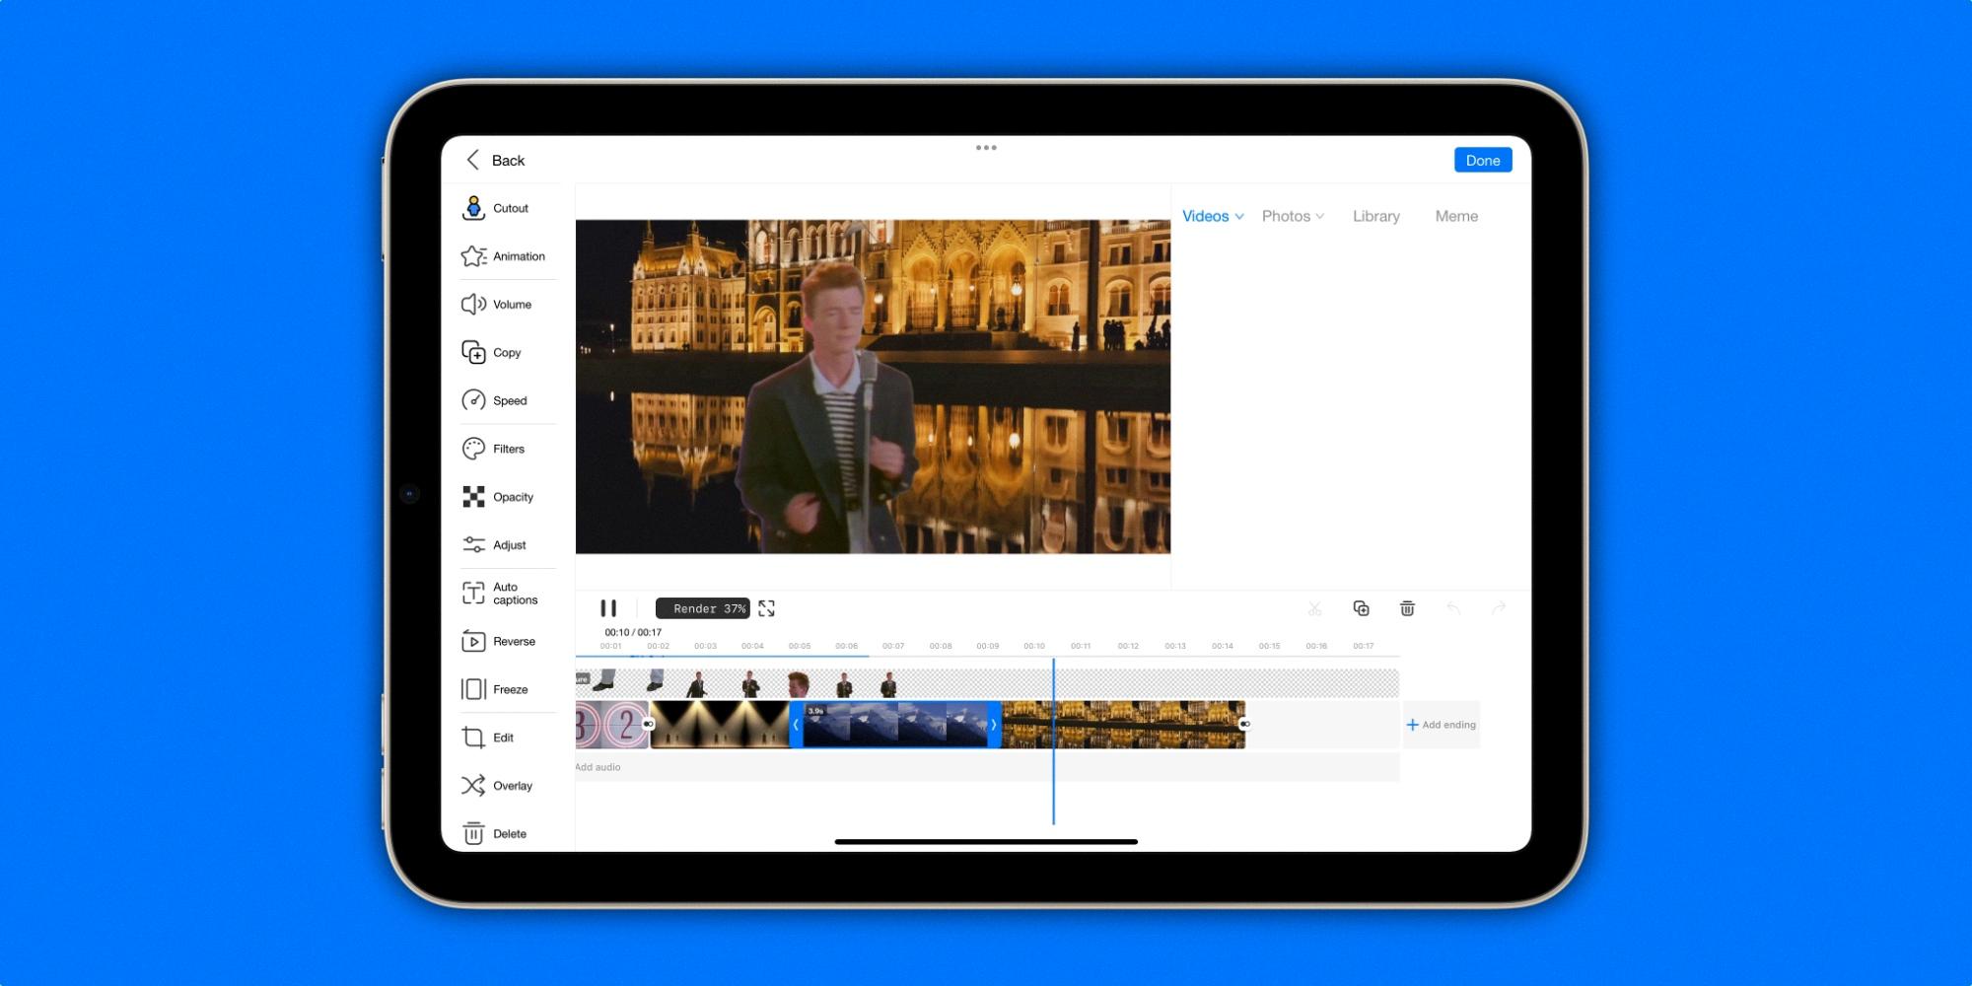Pause the video playback

click(x=608, y=608)
